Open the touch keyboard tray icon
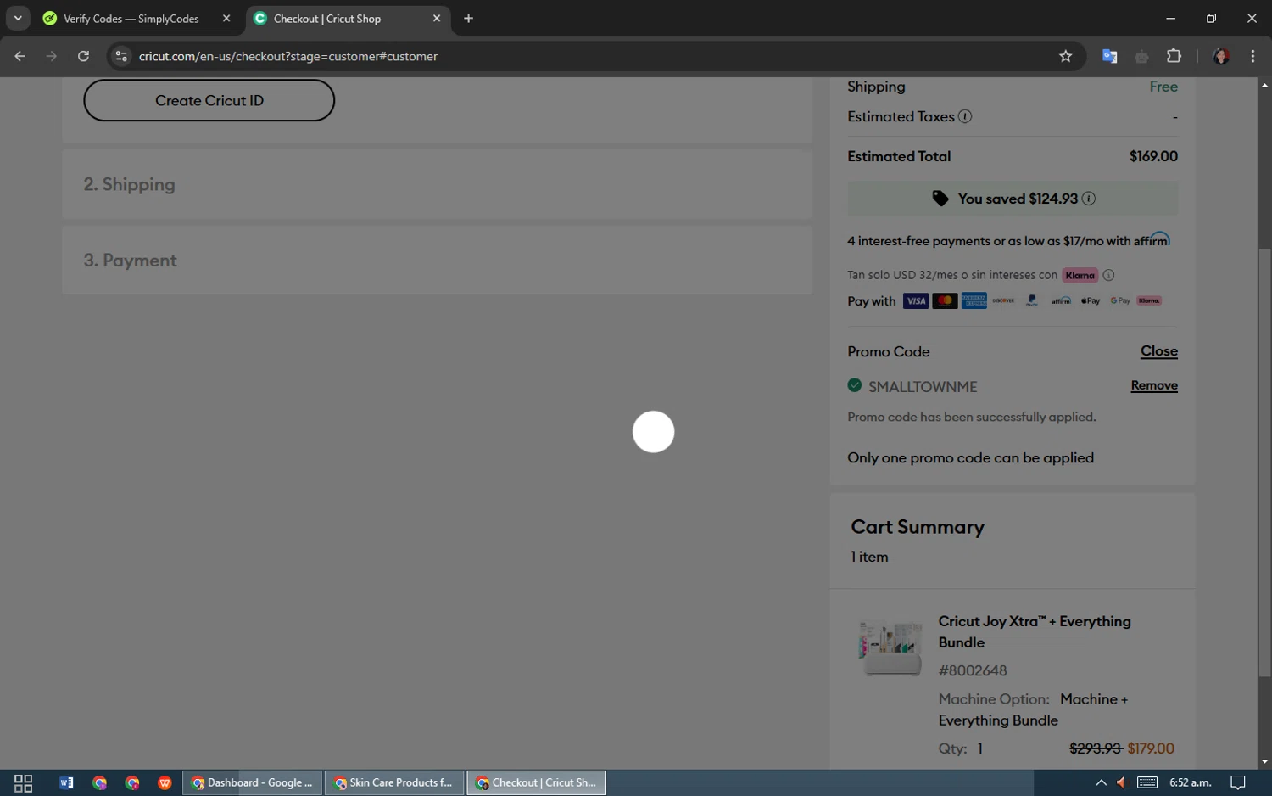Image resolution: width=1272 pixels, height=796 pixels. click(x=1147, y=782)
